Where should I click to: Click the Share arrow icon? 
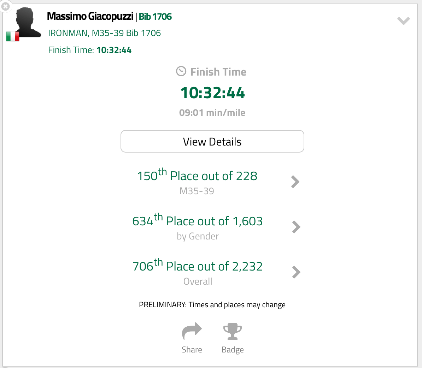192,331
